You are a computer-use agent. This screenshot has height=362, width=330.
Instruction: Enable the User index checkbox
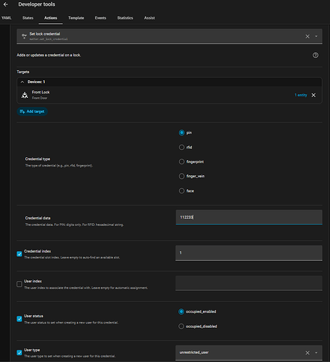coord(19,284)
